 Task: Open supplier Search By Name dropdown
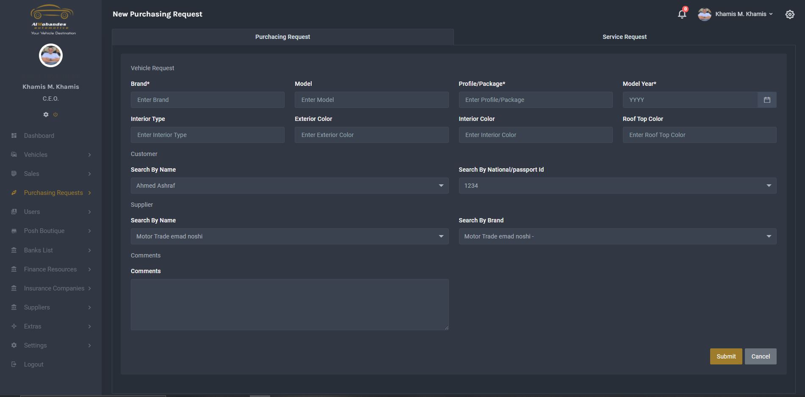290,236
